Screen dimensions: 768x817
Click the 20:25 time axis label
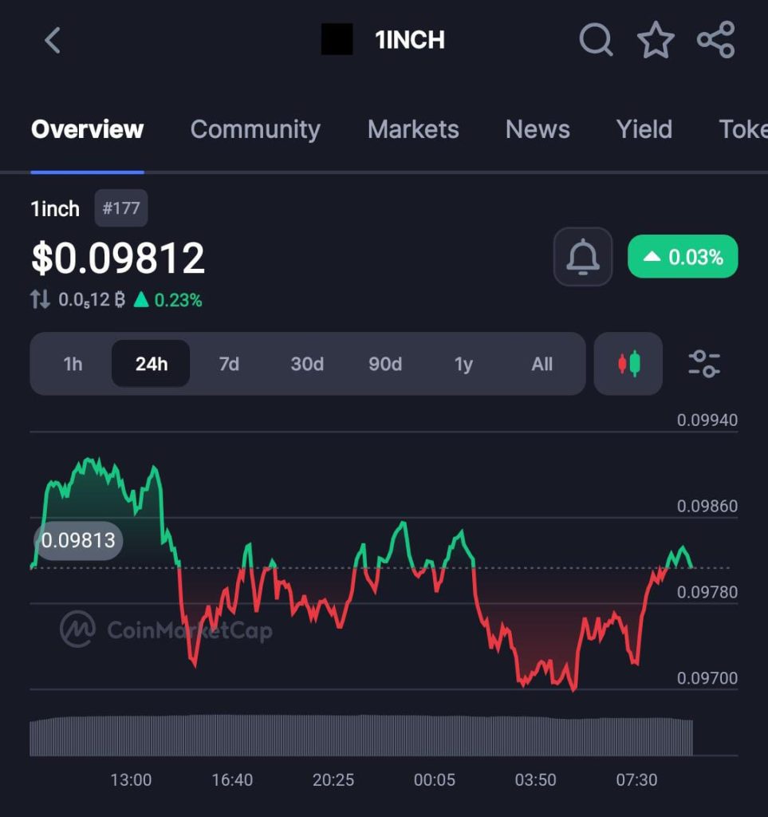point(333,780)
